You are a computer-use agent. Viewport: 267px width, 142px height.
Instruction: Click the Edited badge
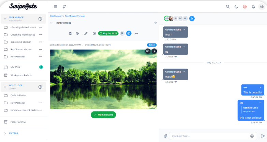pos(152,45)
